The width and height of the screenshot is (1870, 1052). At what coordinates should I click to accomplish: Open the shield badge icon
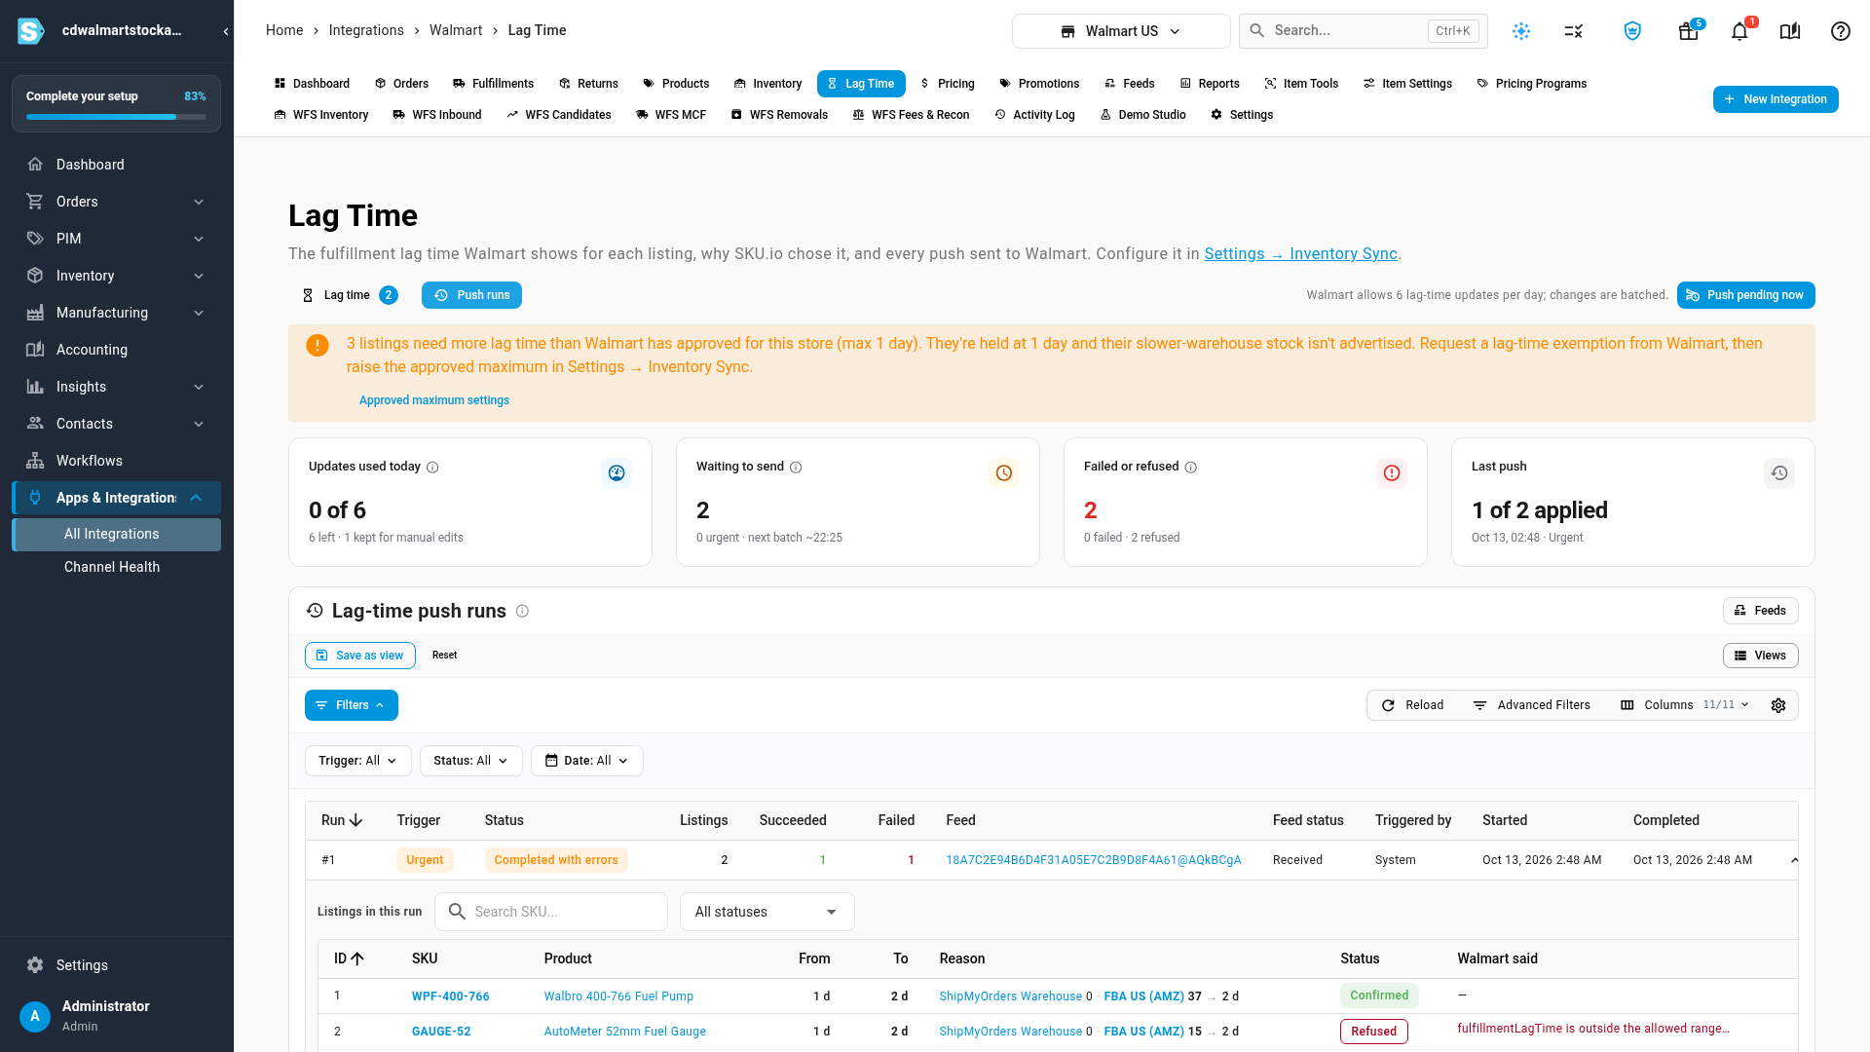(x=1632, y=31)
